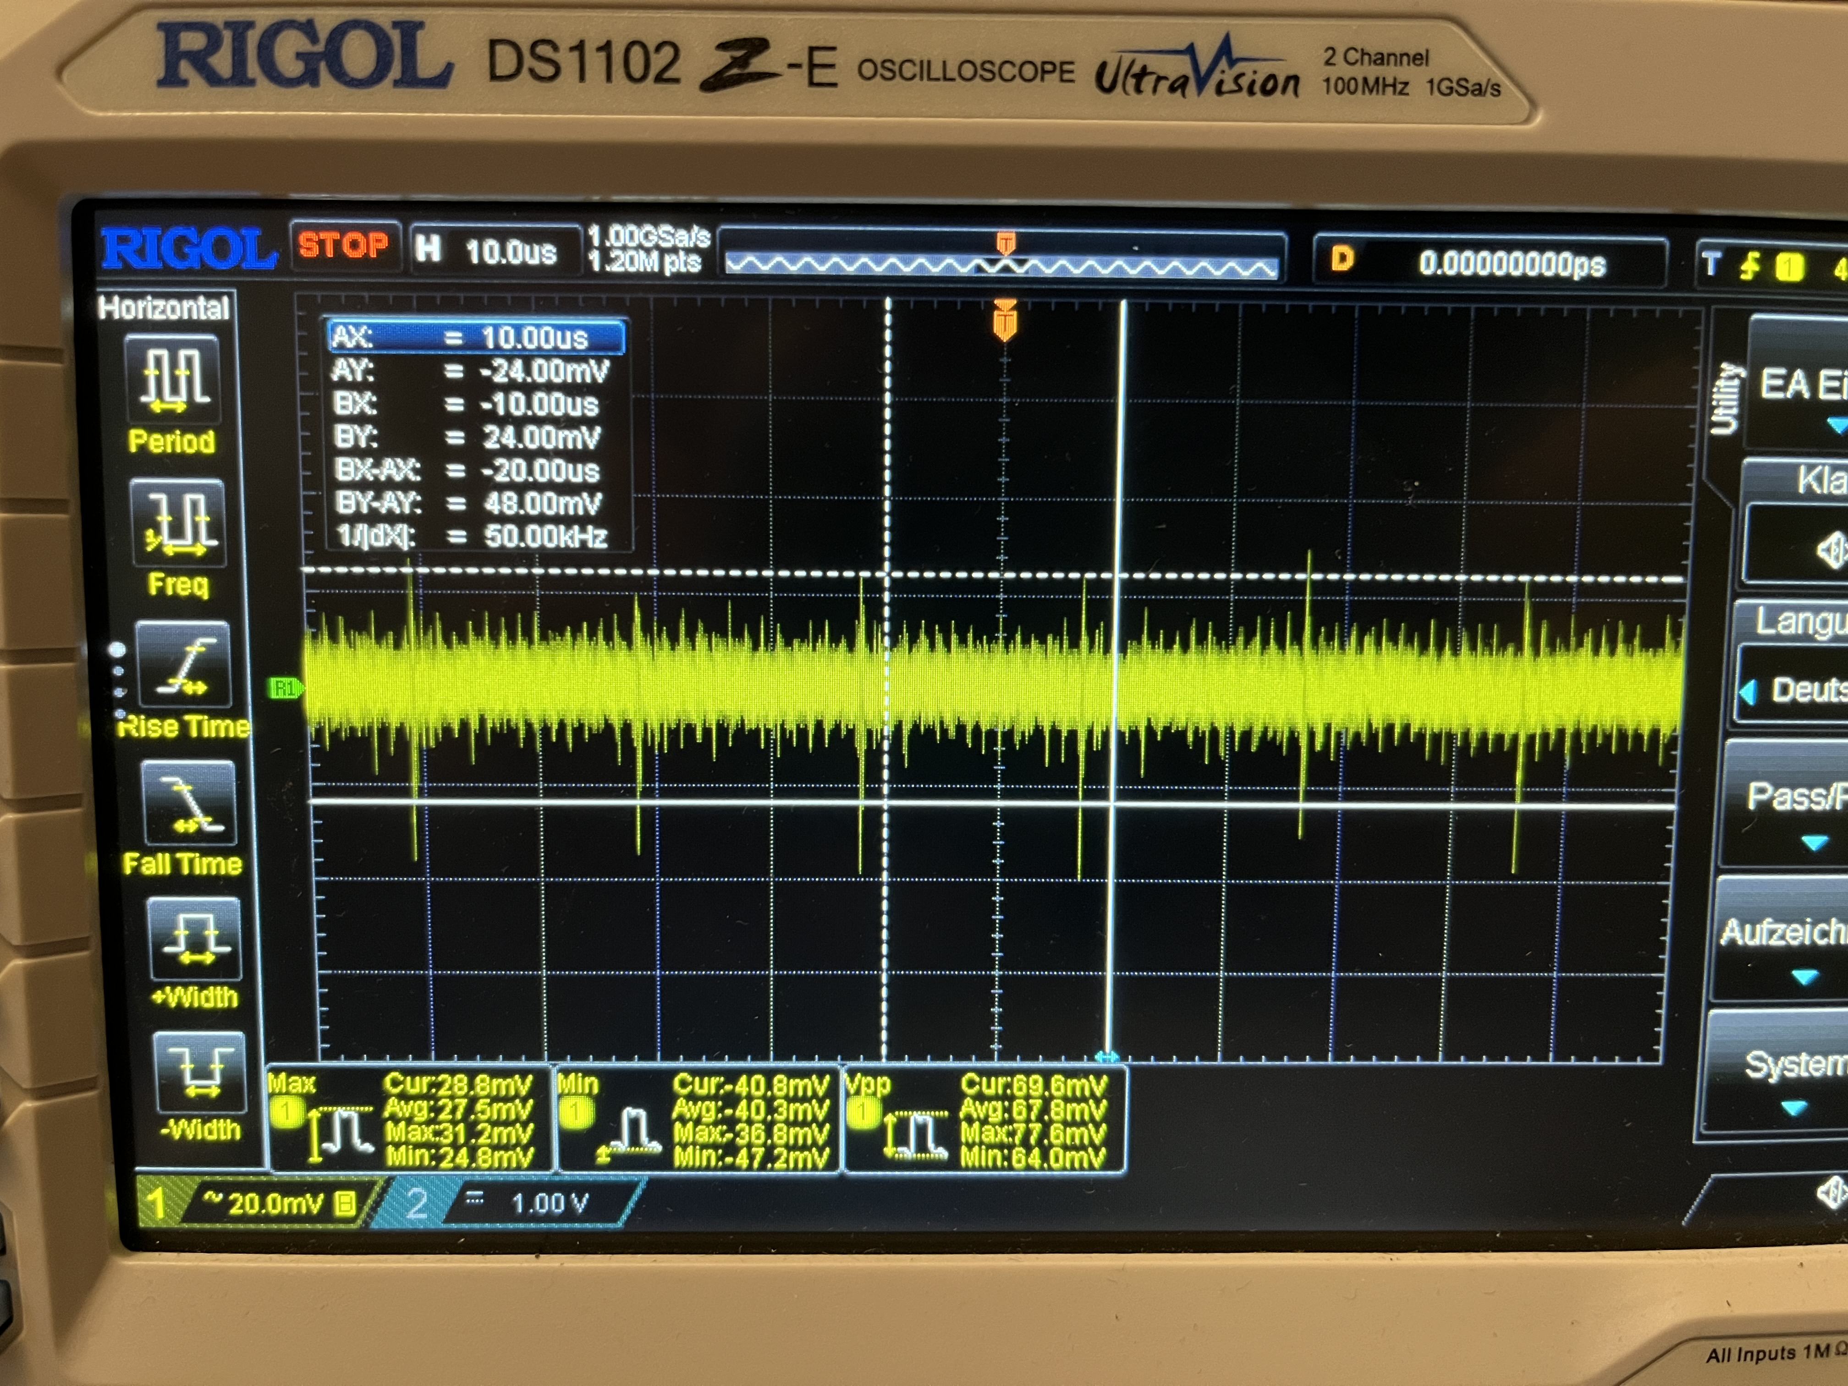Open the System submenu arrow

pos(1794,1109)
